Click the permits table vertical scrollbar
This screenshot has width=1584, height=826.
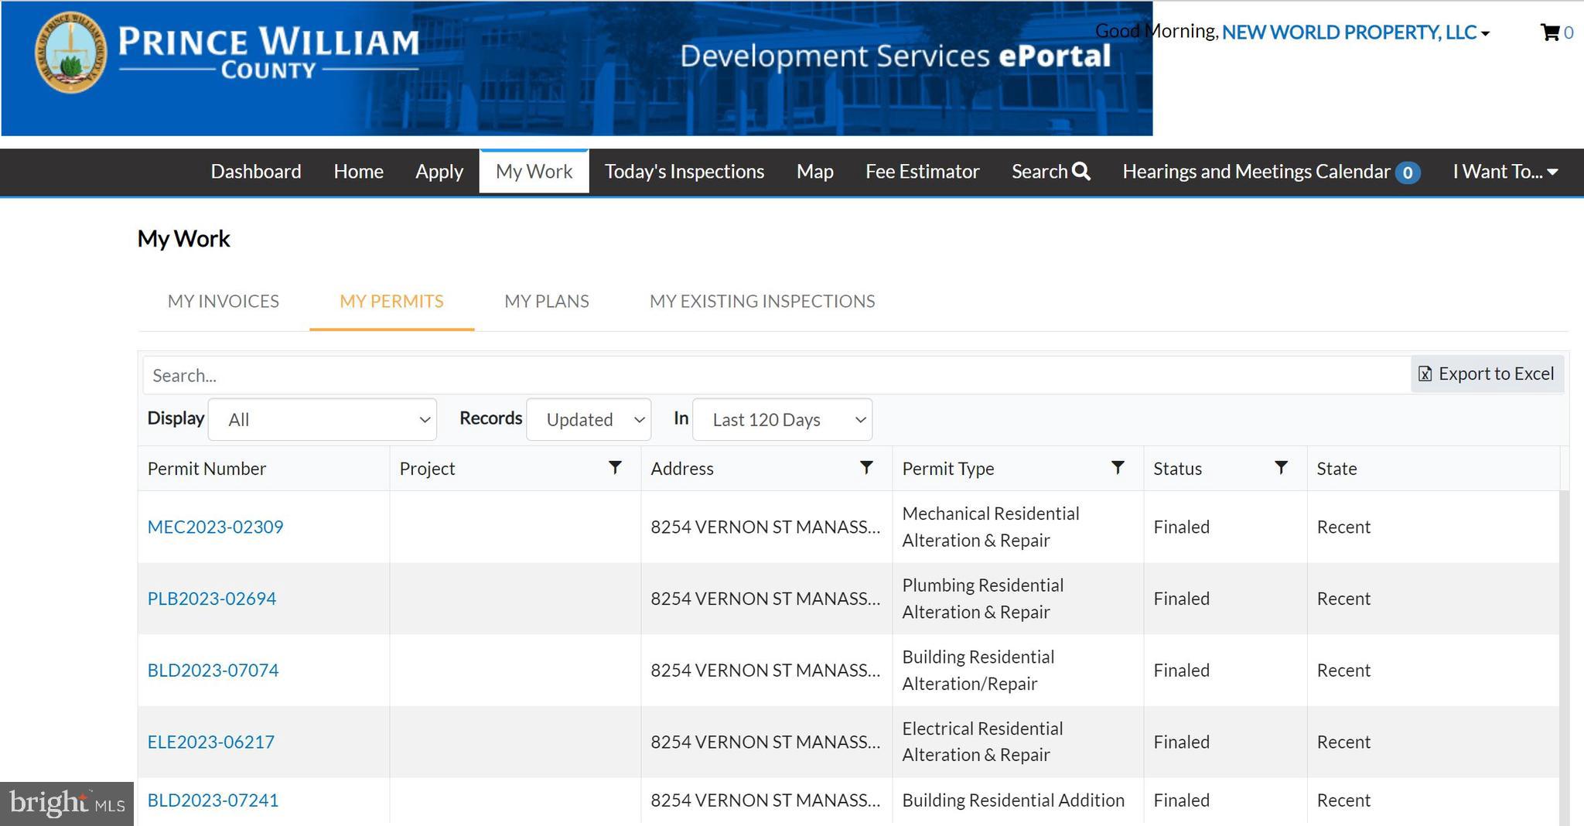click(x=1564, y=657)
